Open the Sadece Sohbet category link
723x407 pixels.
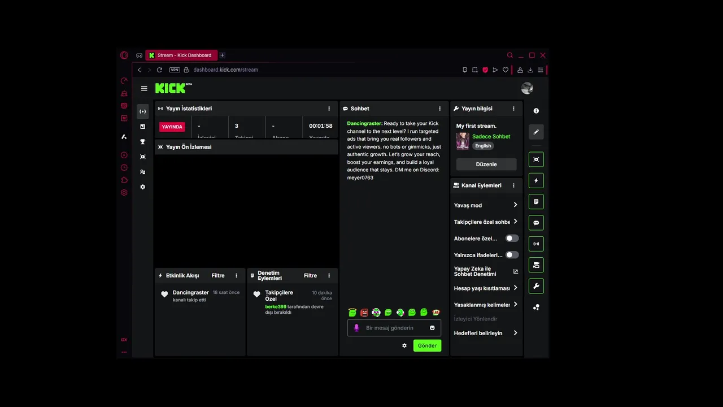[x=491, y=136]
